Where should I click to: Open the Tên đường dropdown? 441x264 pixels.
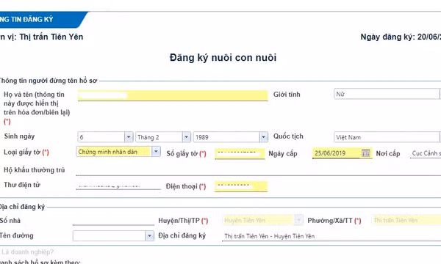click(149, 235)
